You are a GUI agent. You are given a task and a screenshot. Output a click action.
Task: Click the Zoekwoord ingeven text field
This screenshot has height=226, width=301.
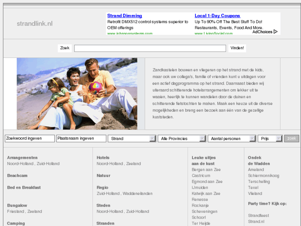(30, 139)
